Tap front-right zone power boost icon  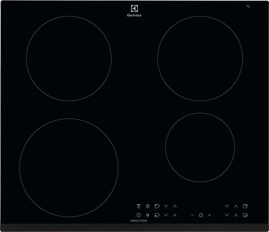[x=246, y=215]
